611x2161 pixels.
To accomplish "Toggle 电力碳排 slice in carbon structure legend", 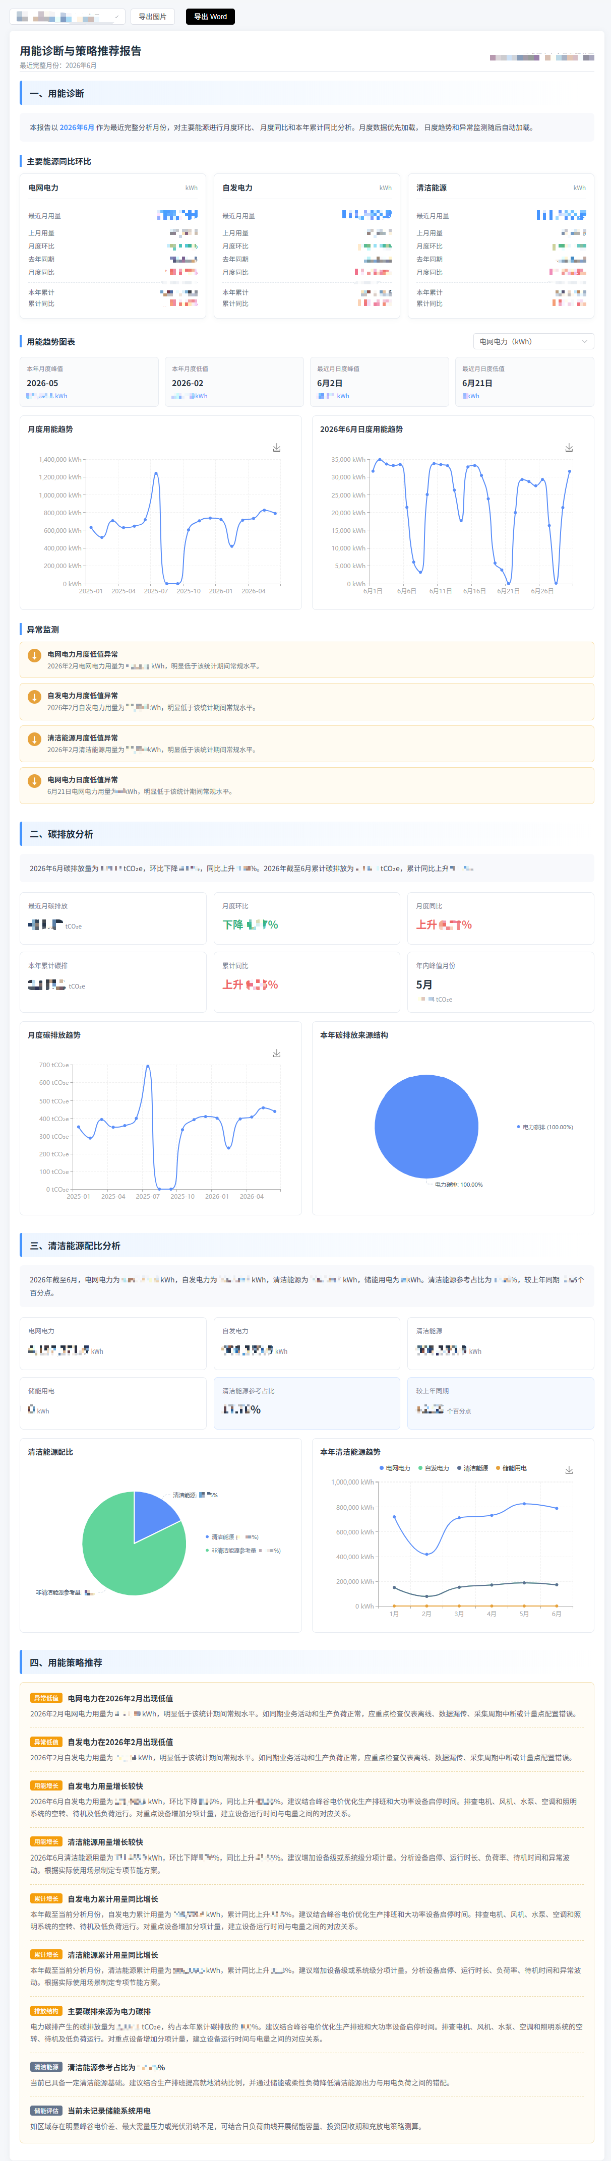I will [544, 1127].
